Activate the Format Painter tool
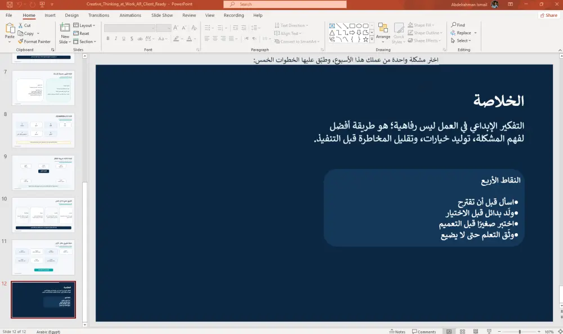563x334 pixels. coord(34,42)
